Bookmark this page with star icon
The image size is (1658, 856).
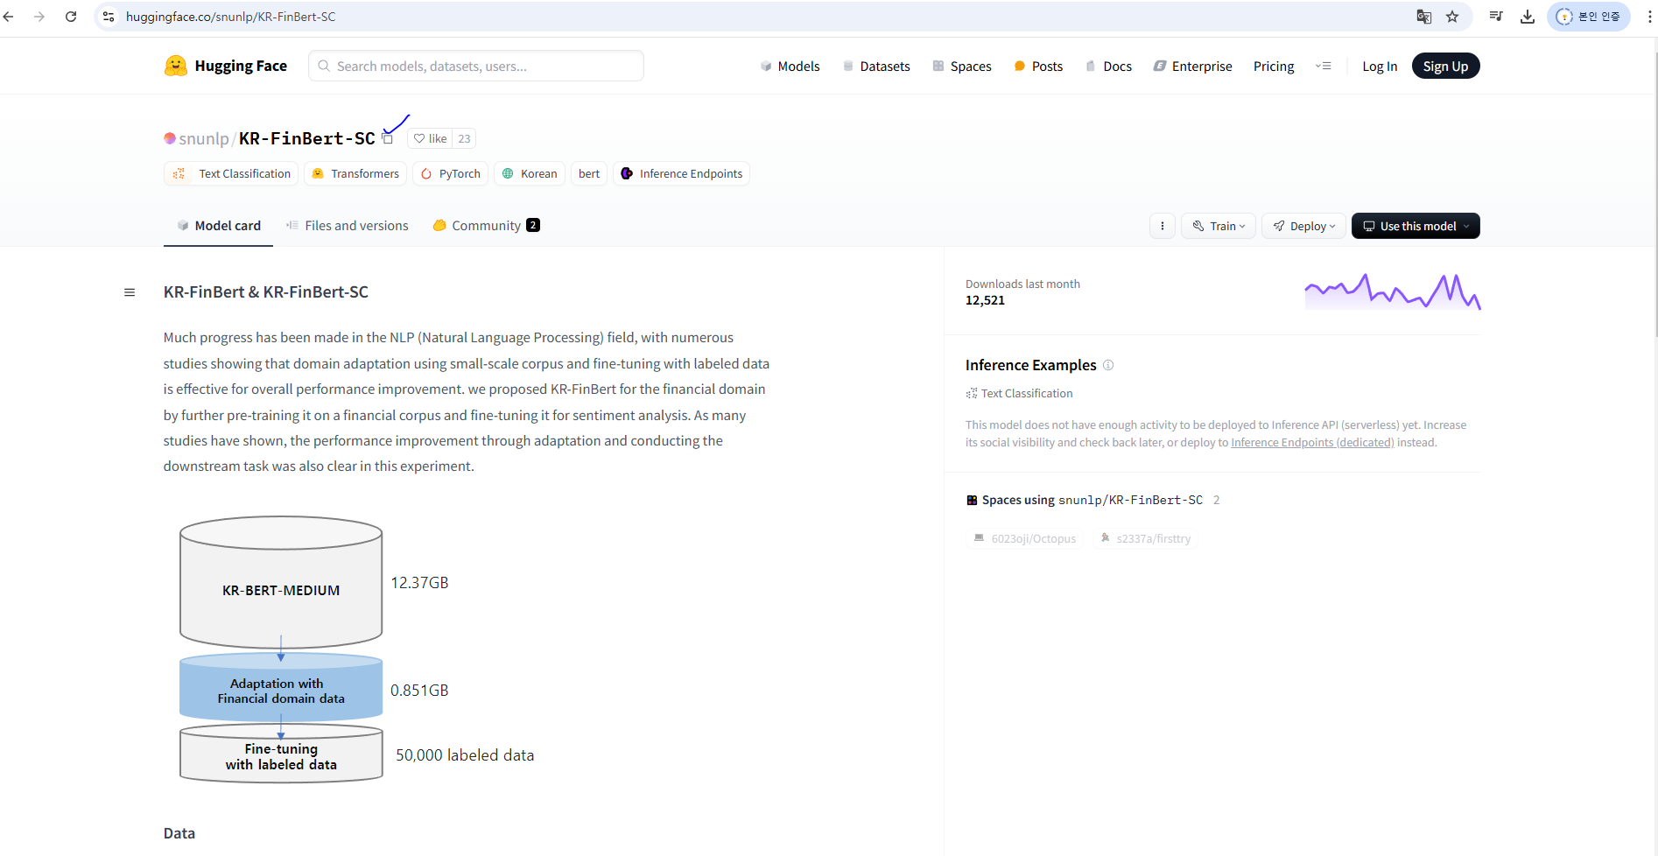(x=1452, y=17)
